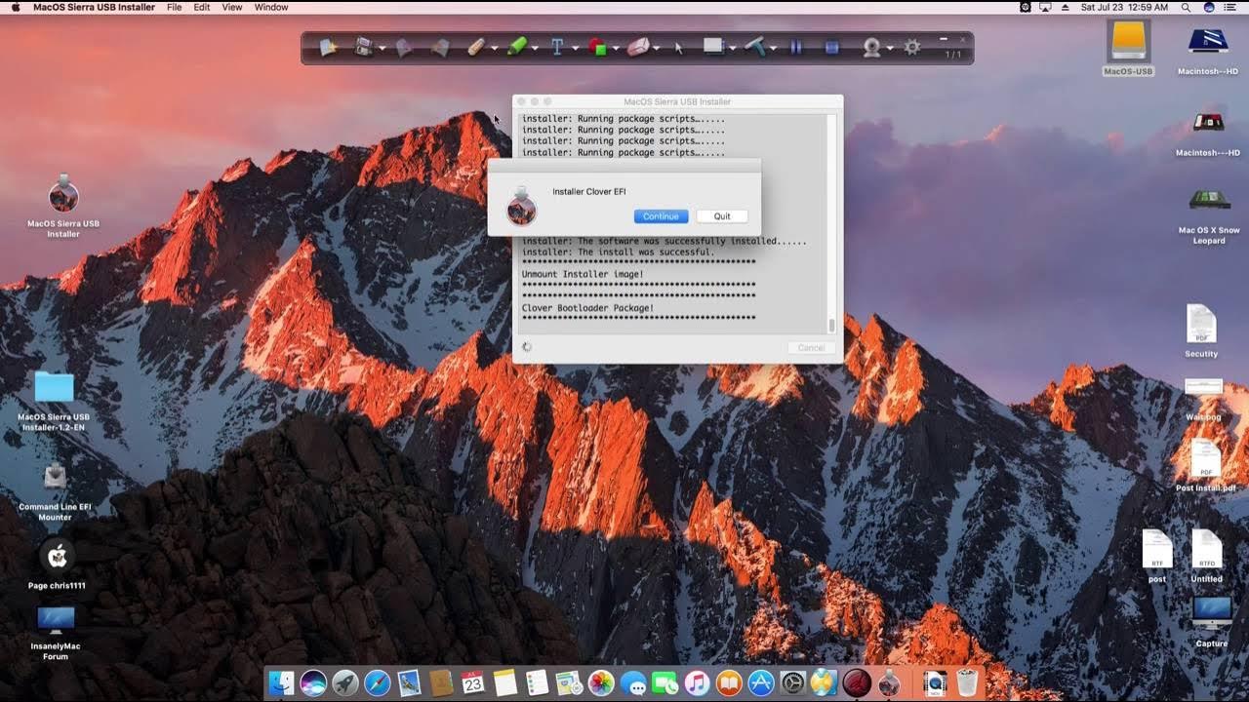Open dropdown arrow next to pencil tool
This screenshot has width=1249, height=702.
click(x=494, y=48)
